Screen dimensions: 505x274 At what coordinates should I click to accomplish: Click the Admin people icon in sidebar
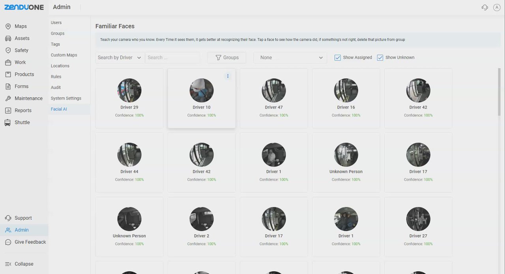[x=8, y=230]
